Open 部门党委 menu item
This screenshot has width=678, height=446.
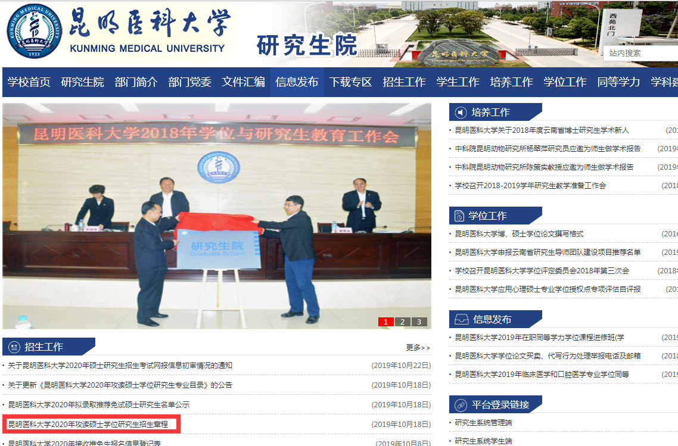(190, 82)
